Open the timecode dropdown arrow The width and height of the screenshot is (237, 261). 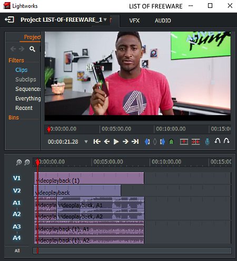[x=86, y=142]
